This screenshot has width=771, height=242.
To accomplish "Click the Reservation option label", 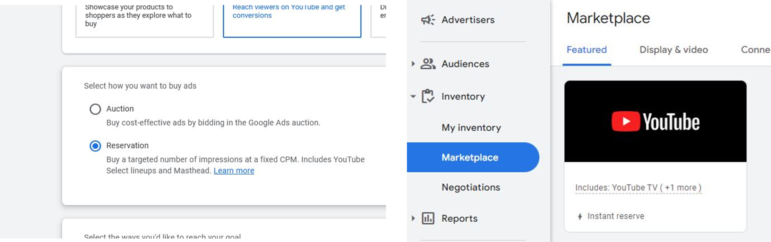I will point(127,145).
